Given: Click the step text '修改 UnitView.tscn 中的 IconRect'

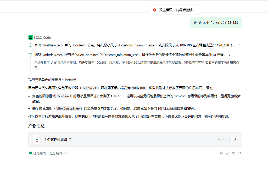Looking at the screenshot, I should (x=135, y=45).
